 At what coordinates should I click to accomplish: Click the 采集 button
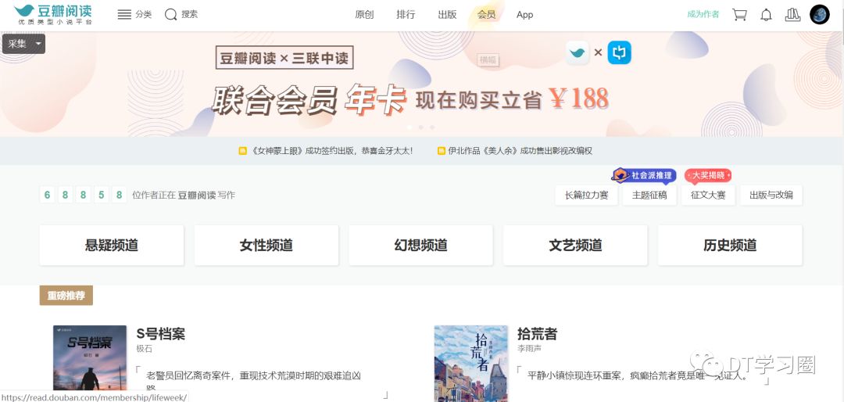click(x=17, y=44)
